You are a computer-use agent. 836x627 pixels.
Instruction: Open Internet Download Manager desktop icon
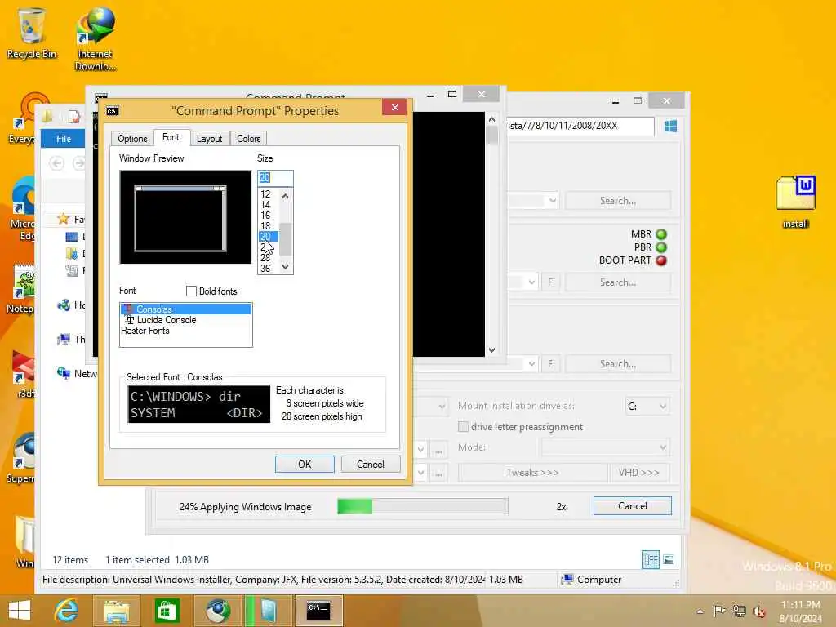tap(95, 38)
